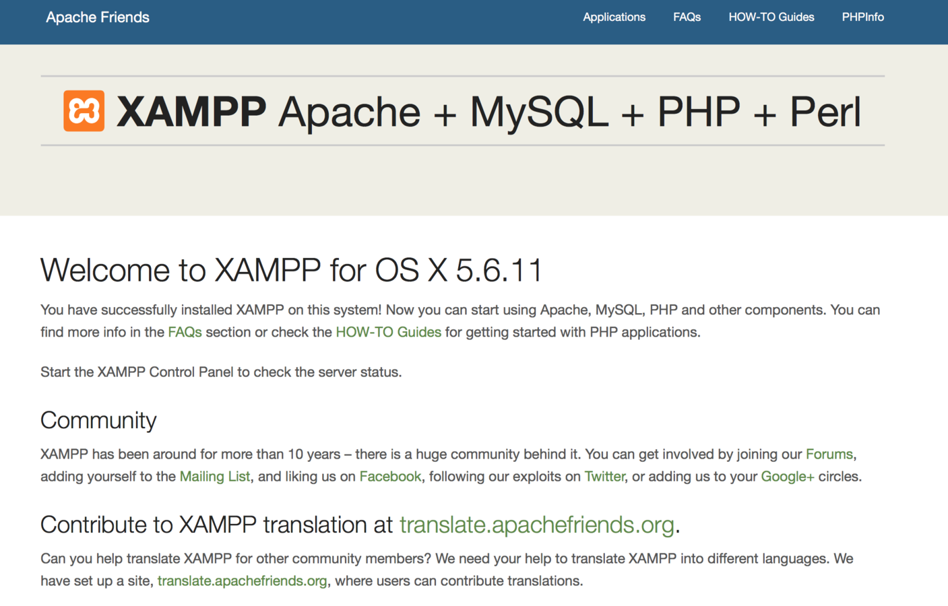Open the Mailing List link
This screenshot has height=606, width=948.
pyautogui.click(x=215, y=476)
